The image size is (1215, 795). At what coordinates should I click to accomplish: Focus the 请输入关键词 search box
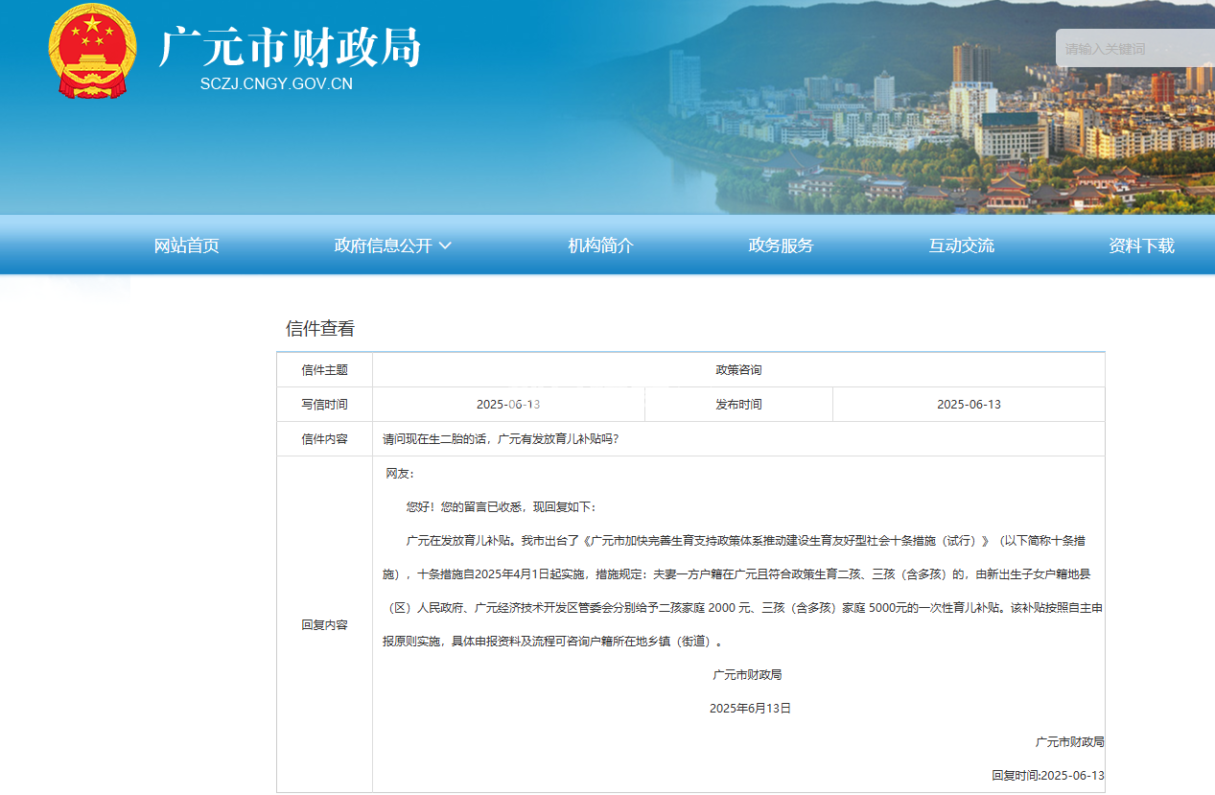[x=1132, y=49]
